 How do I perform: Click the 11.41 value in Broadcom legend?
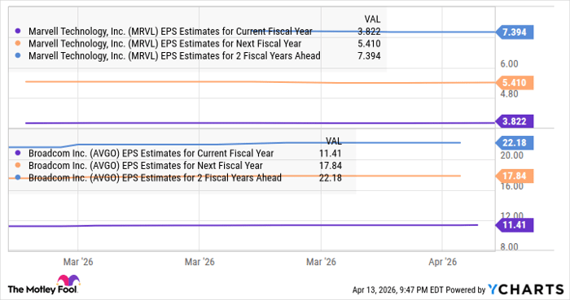(x=331, y=154)
